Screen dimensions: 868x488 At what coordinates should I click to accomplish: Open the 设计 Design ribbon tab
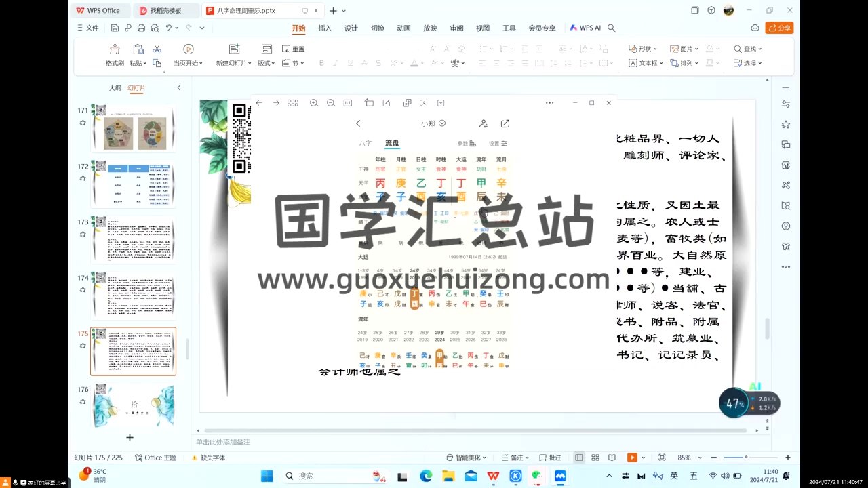click(x=351, y=28)
